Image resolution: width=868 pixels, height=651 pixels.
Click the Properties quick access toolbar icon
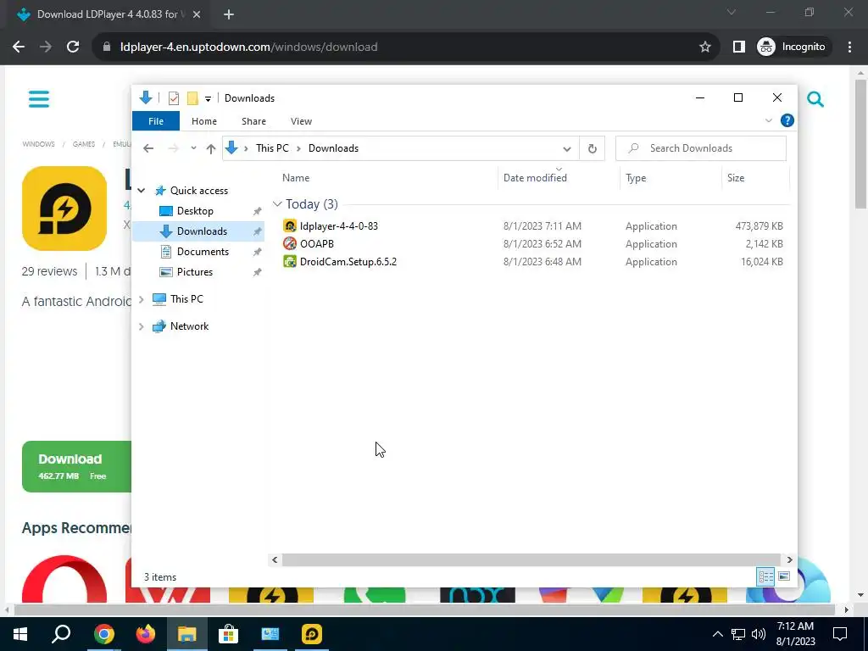point(173,98)
